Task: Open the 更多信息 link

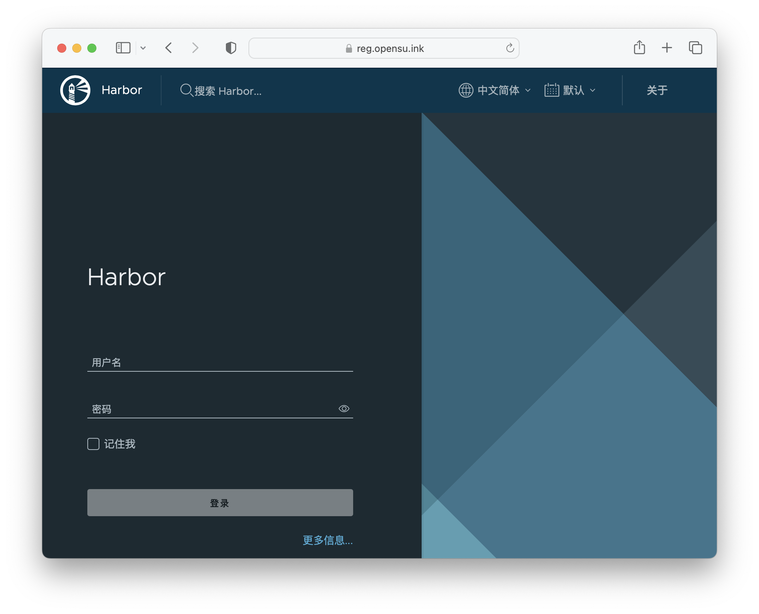Action: [328, 540]
